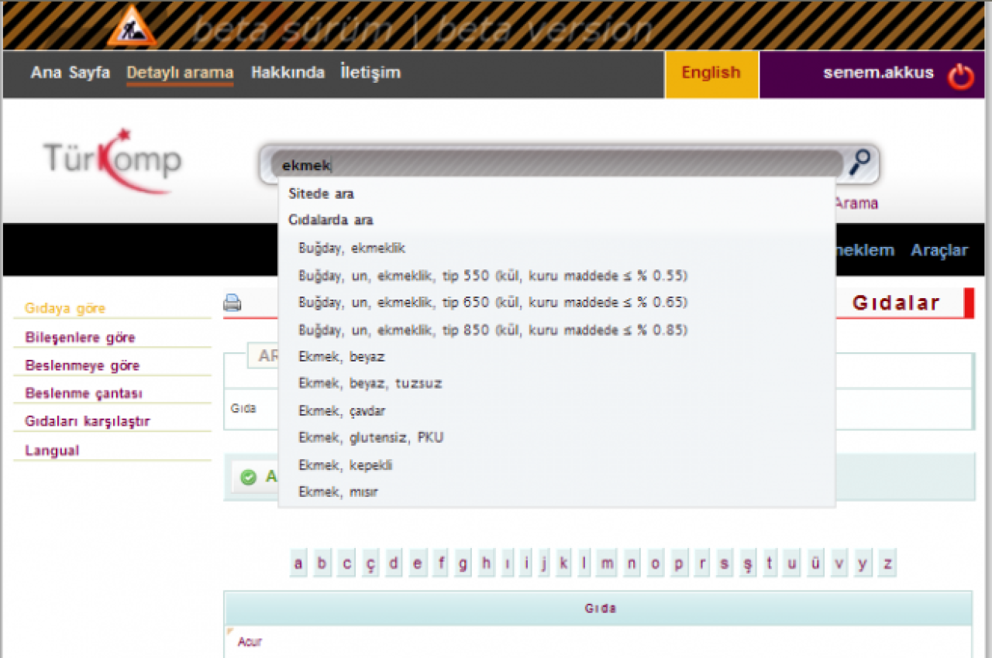Filter foods by letter r
This screenshot has width=992, height=658.
click(x=702, y=564)
